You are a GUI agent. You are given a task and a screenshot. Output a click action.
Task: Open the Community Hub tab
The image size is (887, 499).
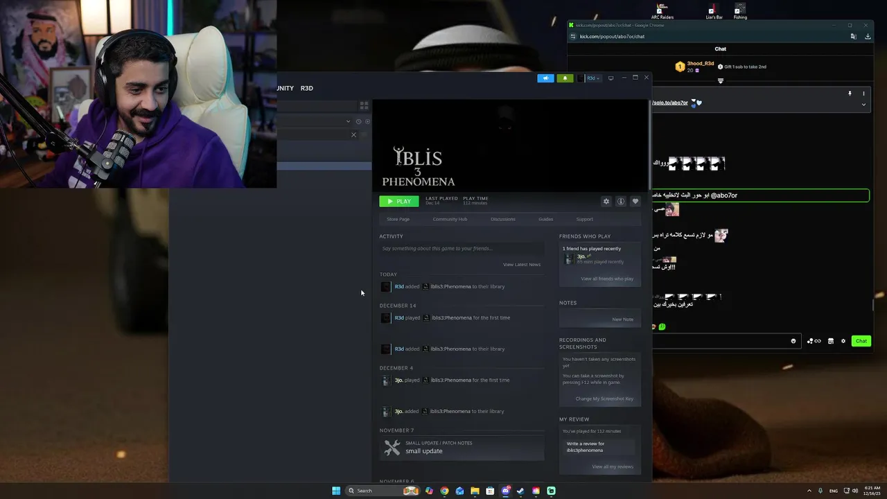click(450, 219)
